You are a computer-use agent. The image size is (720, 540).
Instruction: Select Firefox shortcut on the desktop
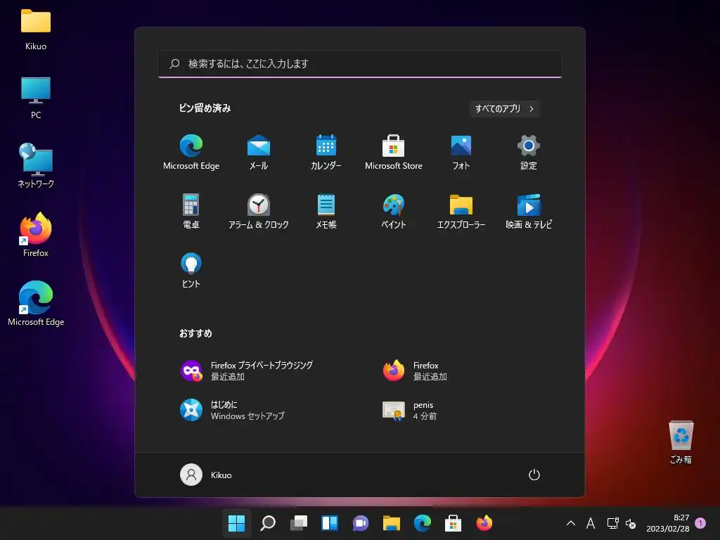tap(36, 235)
